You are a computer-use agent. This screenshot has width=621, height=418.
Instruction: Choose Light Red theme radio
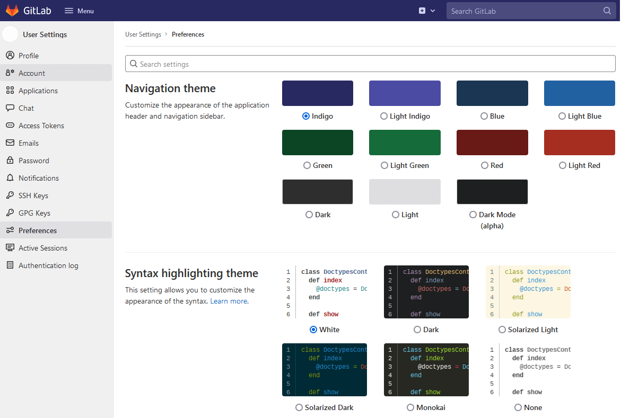[563, 165]
